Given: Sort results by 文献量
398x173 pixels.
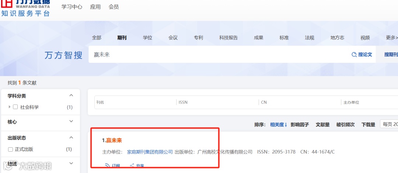Looking at the screenshot, I should (x=322, y=125).
